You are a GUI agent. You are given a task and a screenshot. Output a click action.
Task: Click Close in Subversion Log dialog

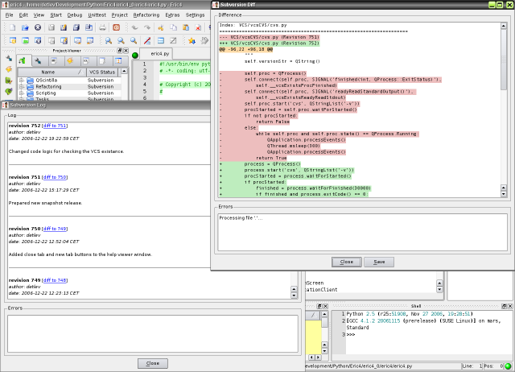[153, 363]
